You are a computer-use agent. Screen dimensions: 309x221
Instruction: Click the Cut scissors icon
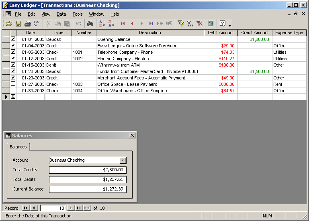[48, 24]
